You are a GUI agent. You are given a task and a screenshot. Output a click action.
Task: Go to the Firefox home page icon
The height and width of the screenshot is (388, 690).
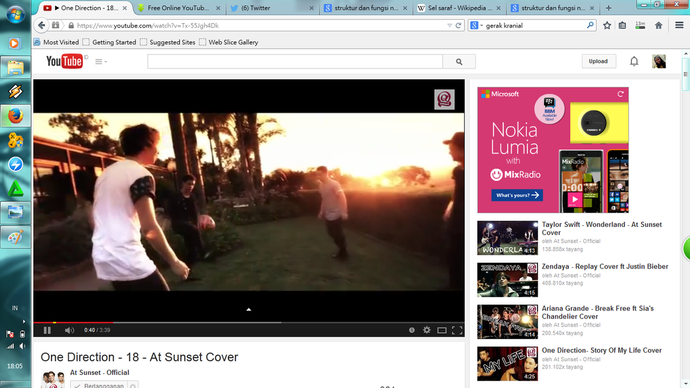click(x=658, y=25)
